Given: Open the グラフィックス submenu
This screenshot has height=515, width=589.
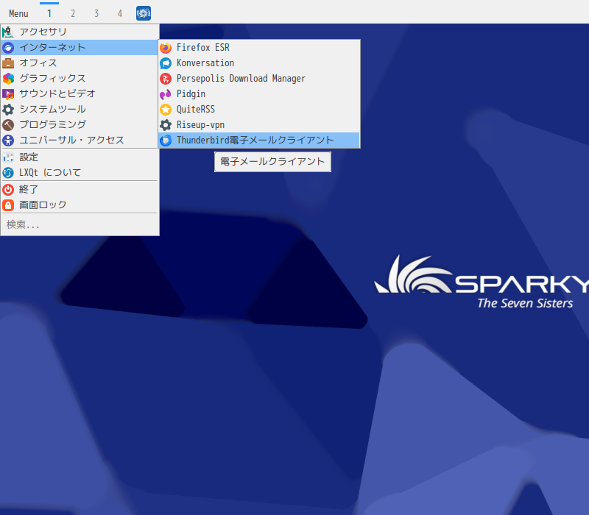Looking at the screenshot, I should (x=80, y=78).
